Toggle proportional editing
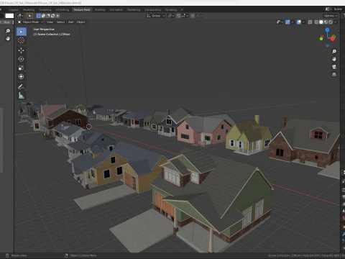The height and width of the screenshot is (259, 345). pyautogui.click(x=193, y=16)
